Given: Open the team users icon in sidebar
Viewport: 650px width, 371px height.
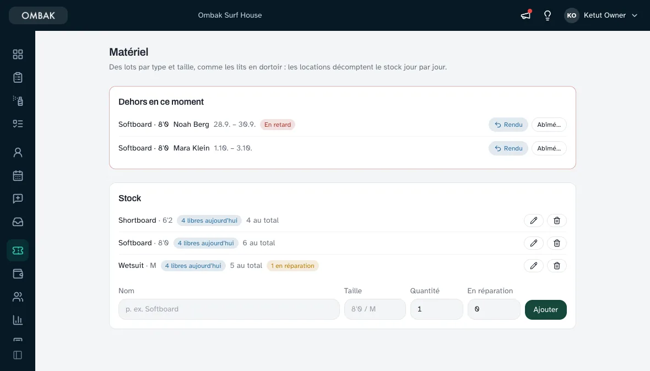Looking at the screenshot, I should 18,297.
